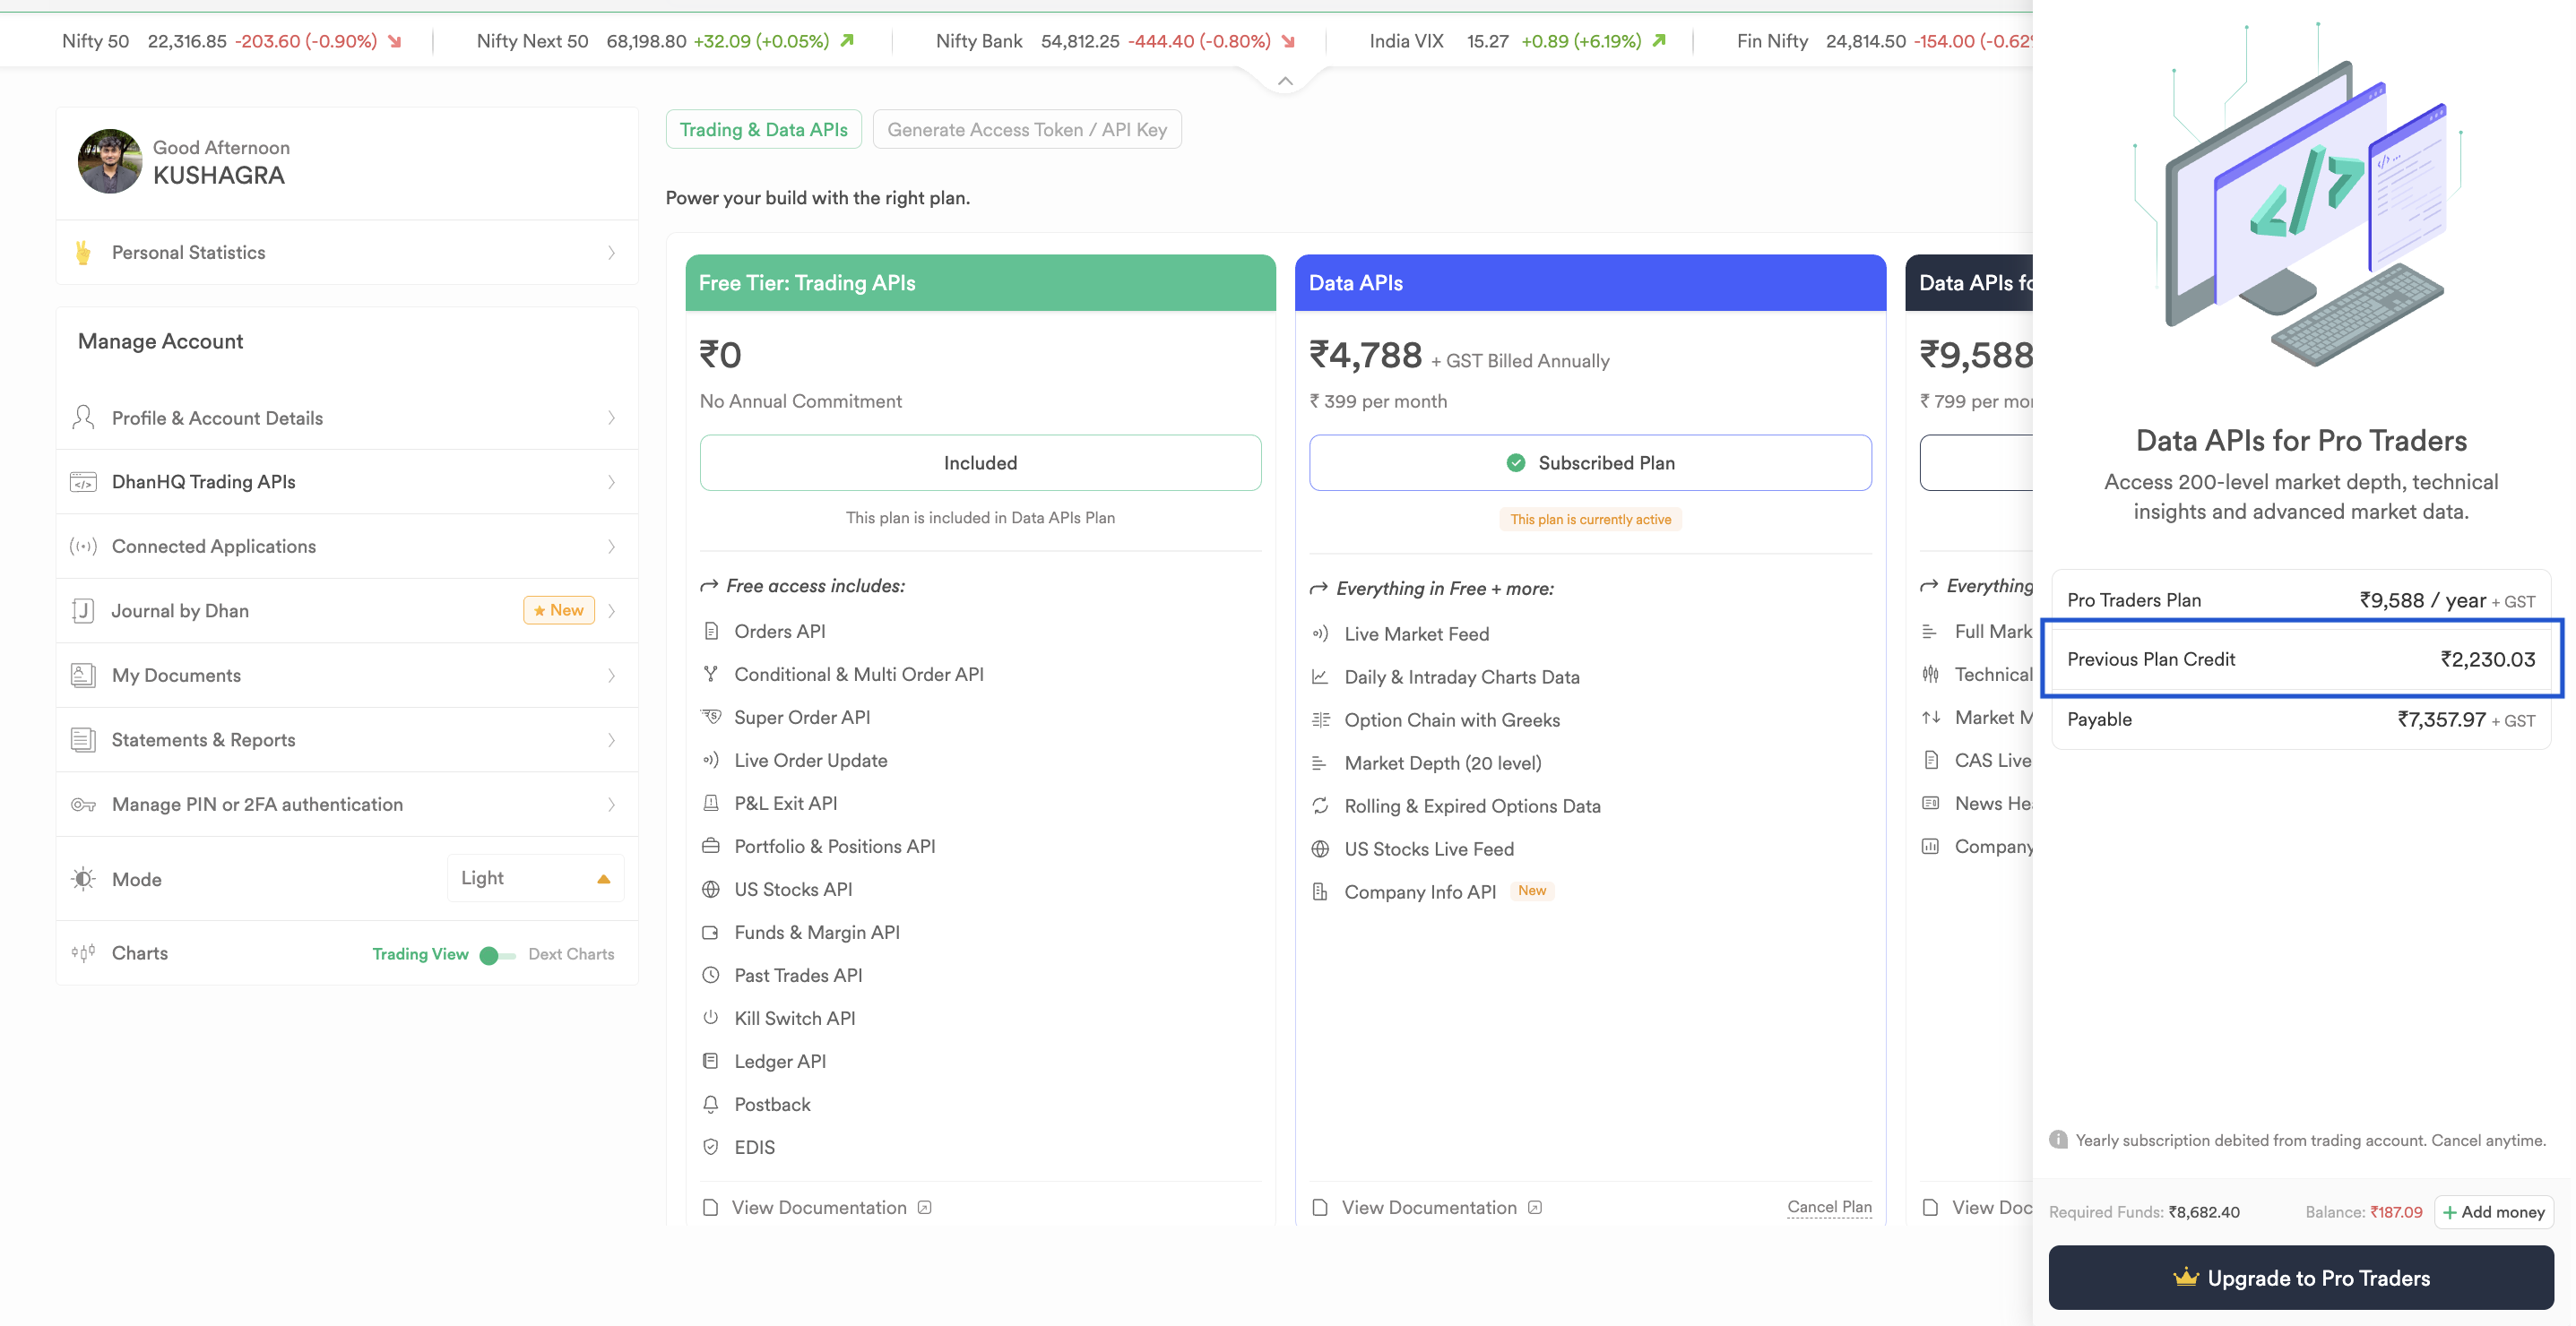Collapse the market indices ticker bar

[1285, 81]
